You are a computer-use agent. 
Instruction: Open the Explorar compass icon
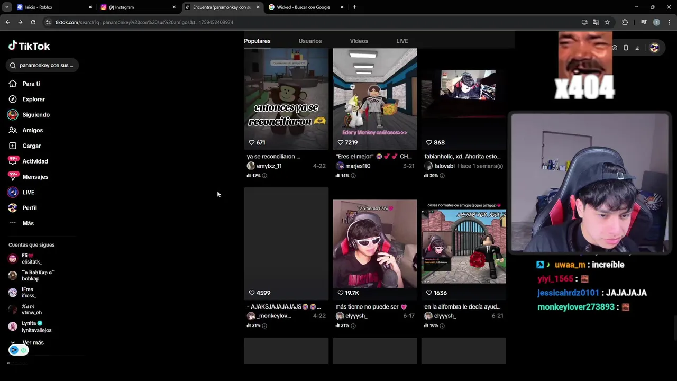pos(13,99)
